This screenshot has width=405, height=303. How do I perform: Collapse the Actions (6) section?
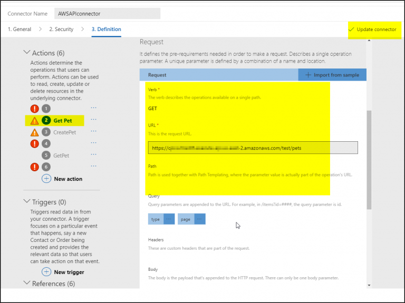pyautogui.click(x=27, y=53)
